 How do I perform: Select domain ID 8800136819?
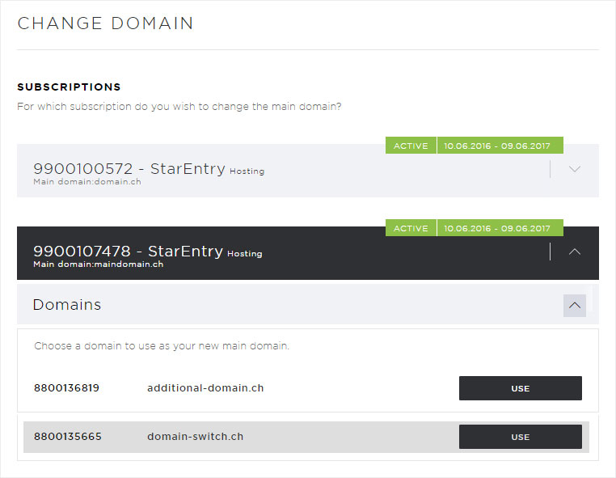(x=66, y=388)
